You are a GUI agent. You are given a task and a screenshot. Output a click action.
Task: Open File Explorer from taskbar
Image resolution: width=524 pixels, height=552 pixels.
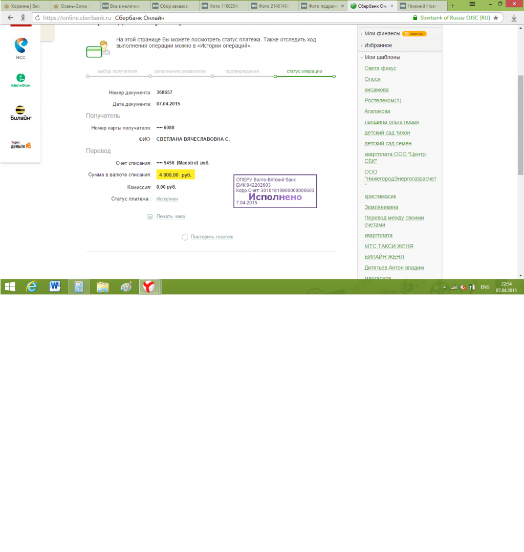102,288
